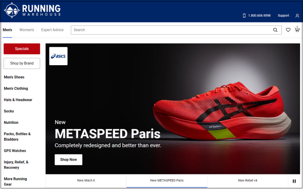Open the wishlist heart icon
The height and width of the screenshot is (189, 303).
(x=288, y=30)
